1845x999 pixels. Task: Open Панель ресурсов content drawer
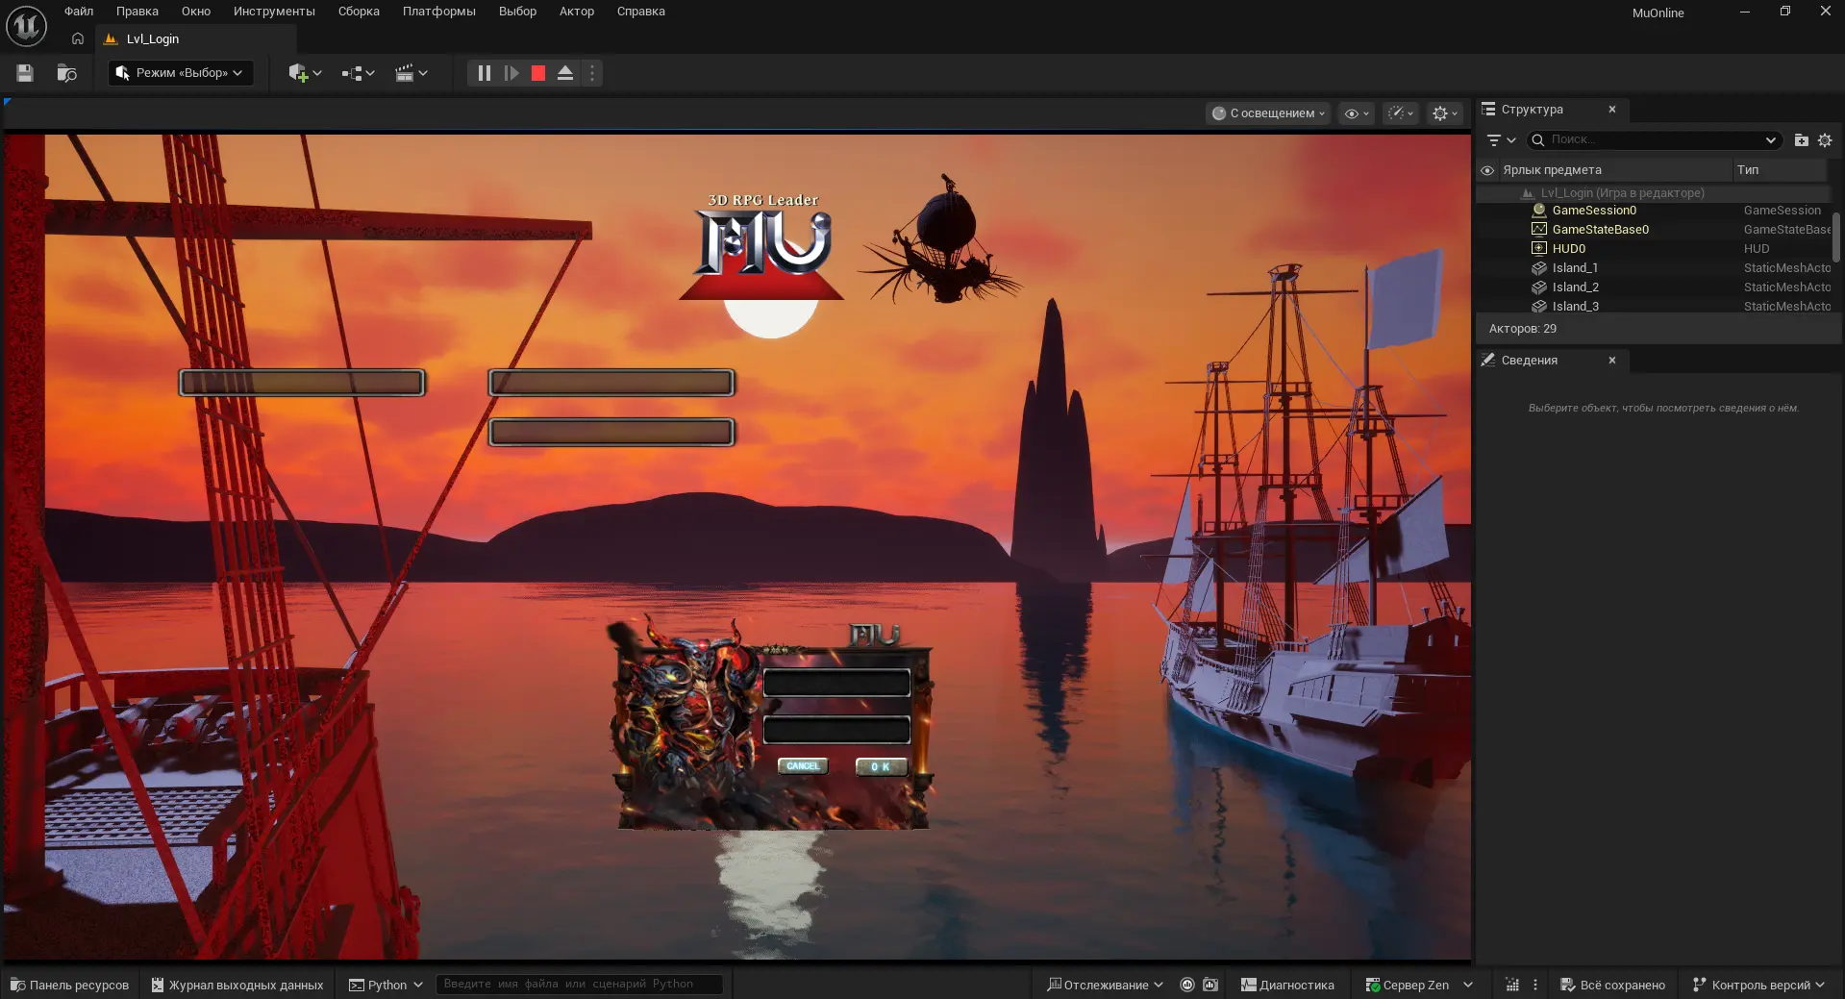pos(70,986)
